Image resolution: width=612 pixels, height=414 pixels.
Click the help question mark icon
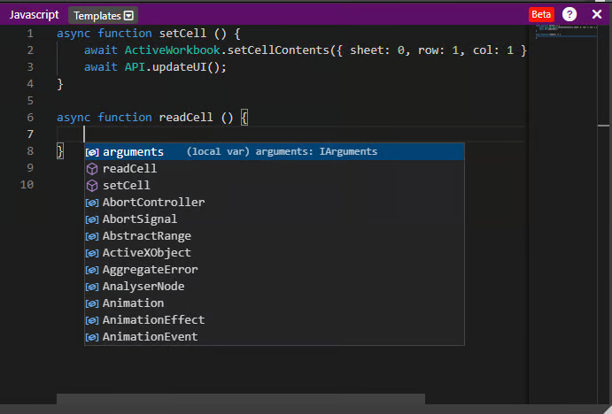coord(569,14)
